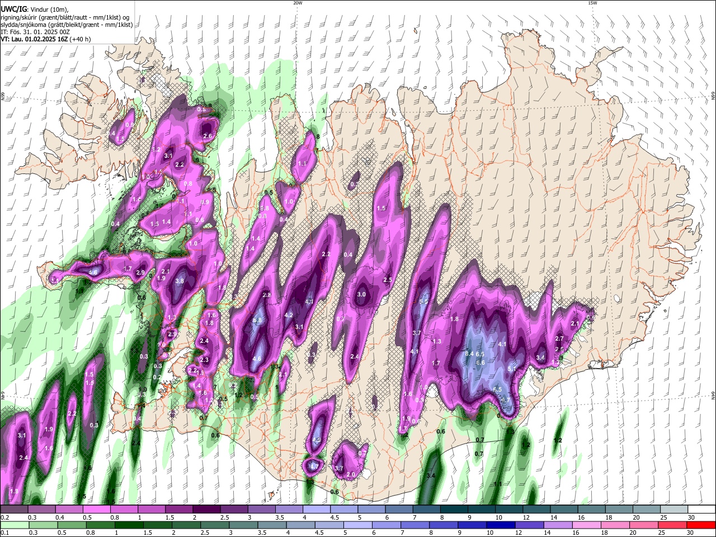
Task: Click the '0.1' label under rain legend
Action: (4, 532)
